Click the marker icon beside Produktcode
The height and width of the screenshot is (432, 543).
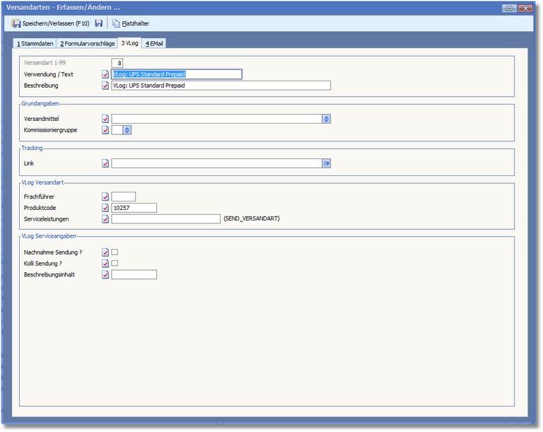tap(105, 208)
